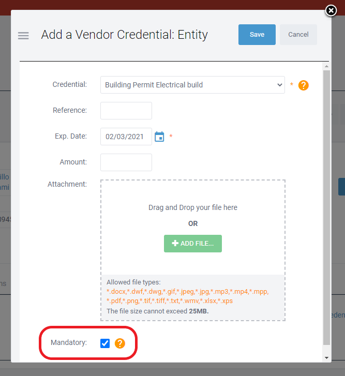The height and width of the screenshot is (376, 345).
Task: Save the vendor credential
Action: 257,35
